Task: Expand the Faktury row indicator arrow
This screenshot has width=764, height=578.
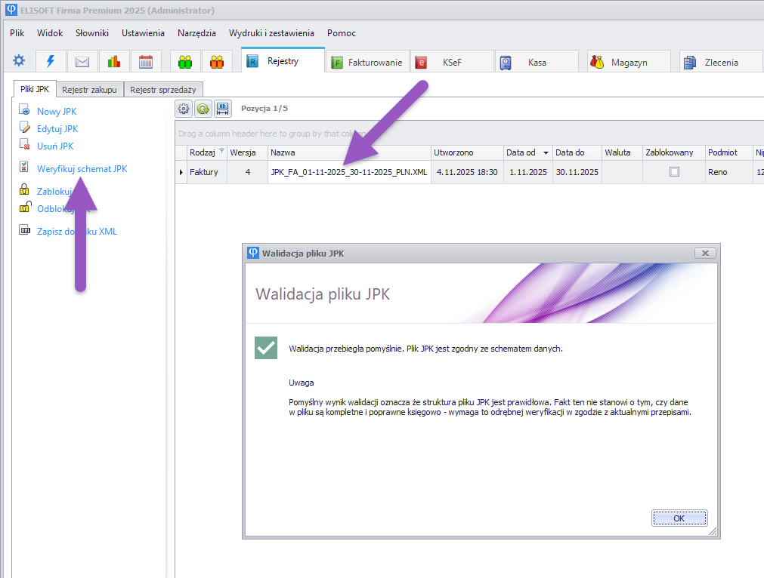Action: click(181, 173)
